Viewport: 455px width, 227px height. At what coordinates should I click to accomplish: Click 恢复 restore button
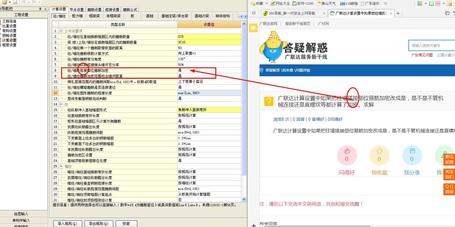point(126,223)
